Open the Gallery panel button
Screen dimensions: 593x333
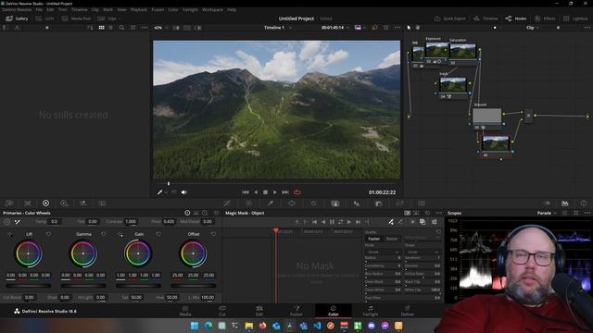click(x=17, y=18)
